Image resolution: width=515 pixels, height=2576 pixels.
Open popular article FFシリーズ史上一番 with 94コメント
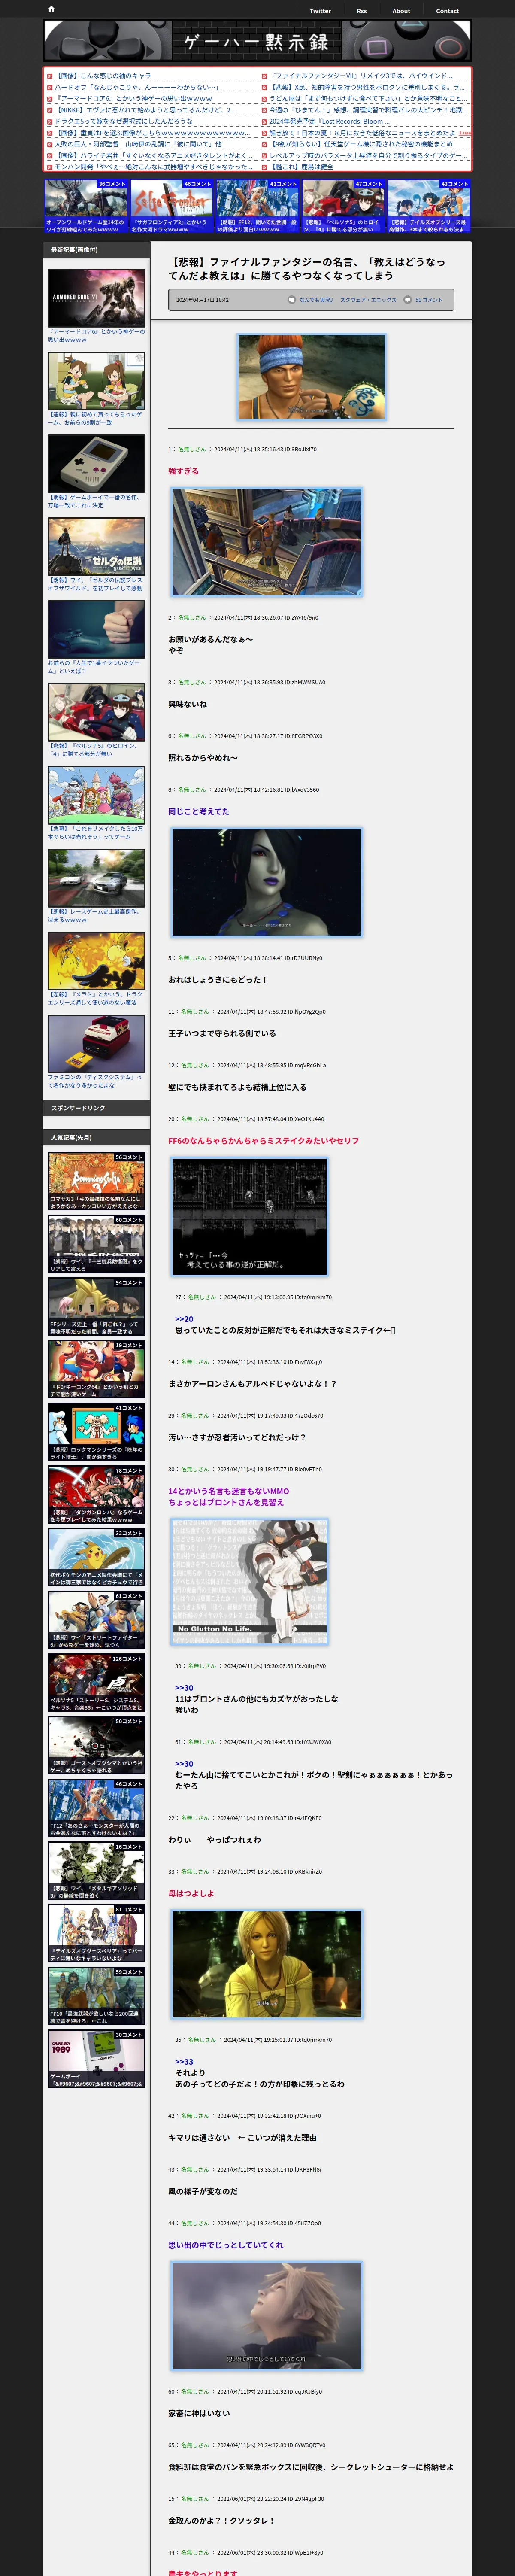coord(96,1306)
